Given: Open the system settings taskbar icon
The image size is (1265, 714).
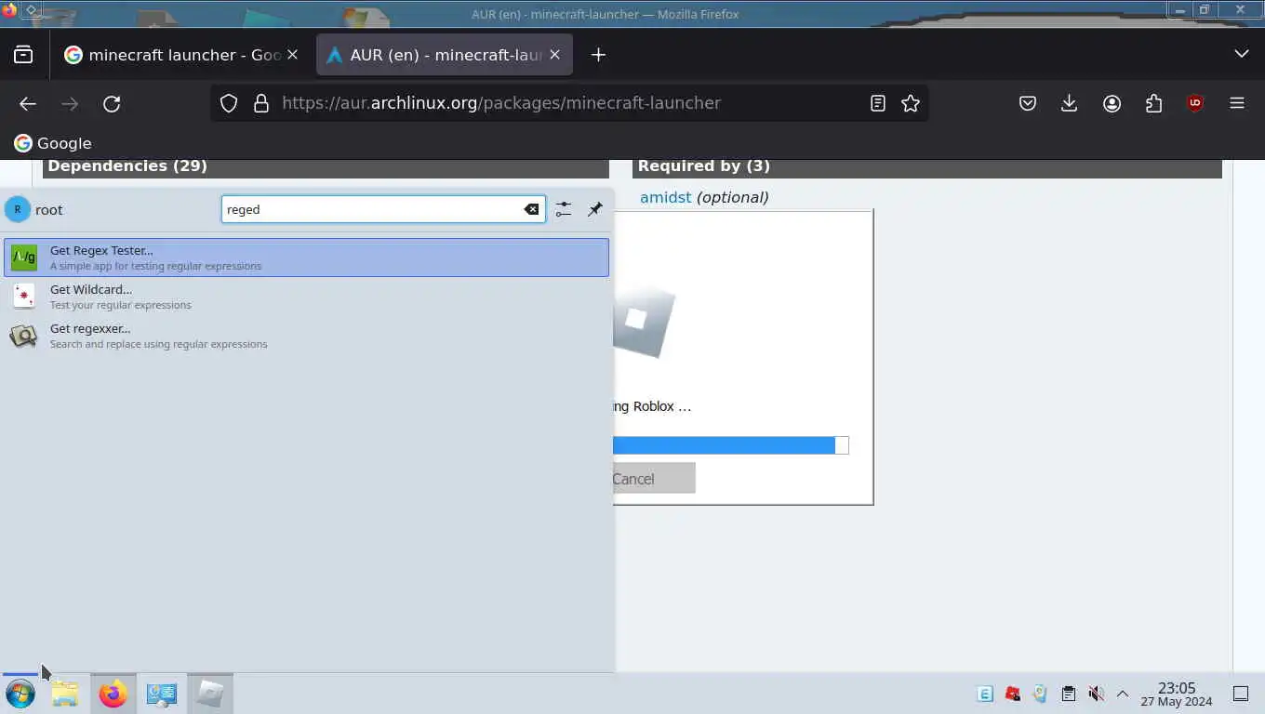Looking at the screenshot, I should [162, 694].
